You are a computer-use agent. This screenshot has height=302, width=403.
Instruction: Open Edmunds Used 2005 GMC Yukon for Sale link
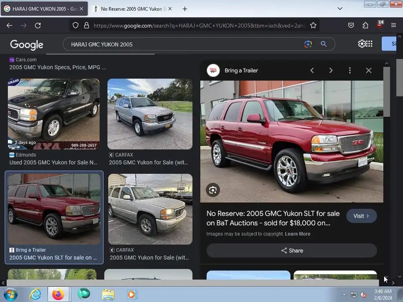pyautogui.click(x=53, y=162)
